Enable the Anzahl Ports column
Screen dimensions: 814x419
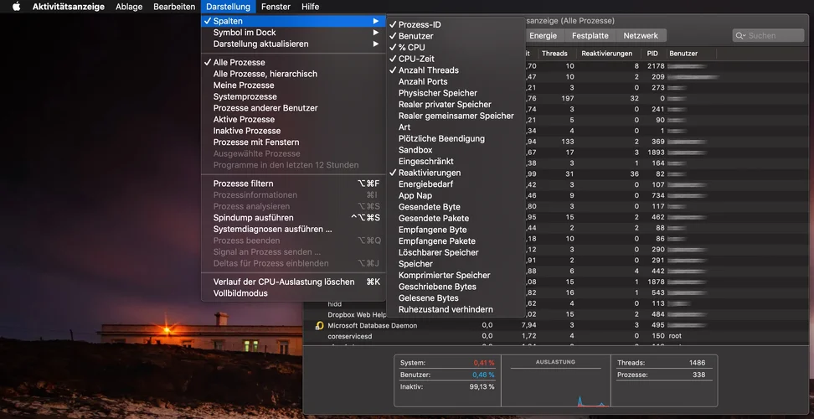pyautogui.click(x=422, y=82)
